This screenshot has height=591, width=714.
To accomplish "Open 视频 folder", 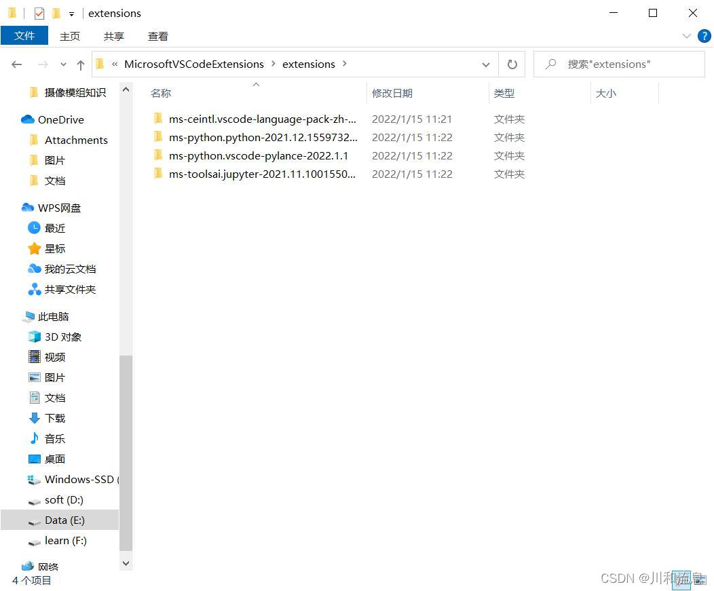I will (x=55, y=357).
